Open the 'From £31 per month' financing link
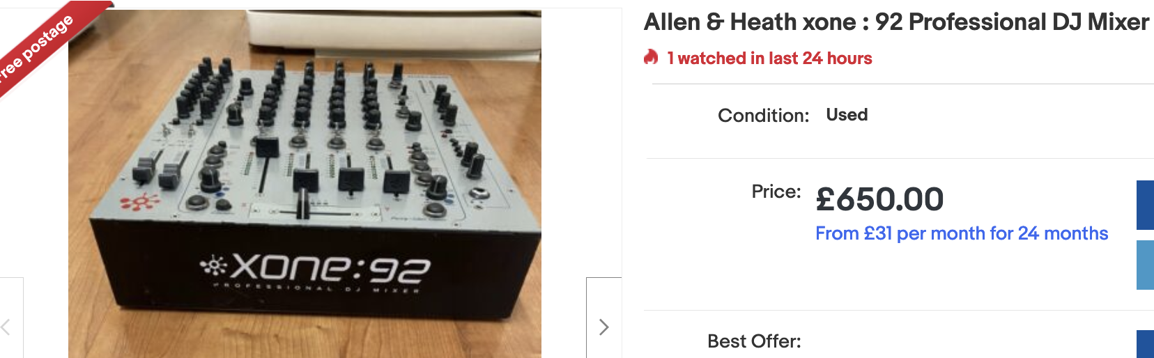This screenshot has width=1154, height=358. [x=962, y=233]
